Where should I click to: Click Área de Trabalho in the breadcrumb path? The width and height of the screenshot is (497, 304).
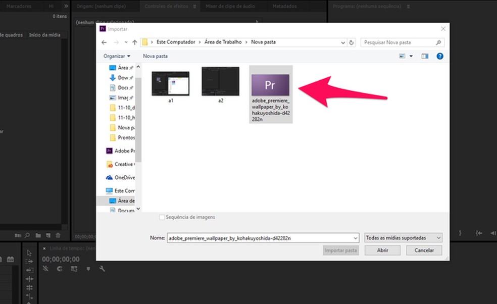(223, 42)
